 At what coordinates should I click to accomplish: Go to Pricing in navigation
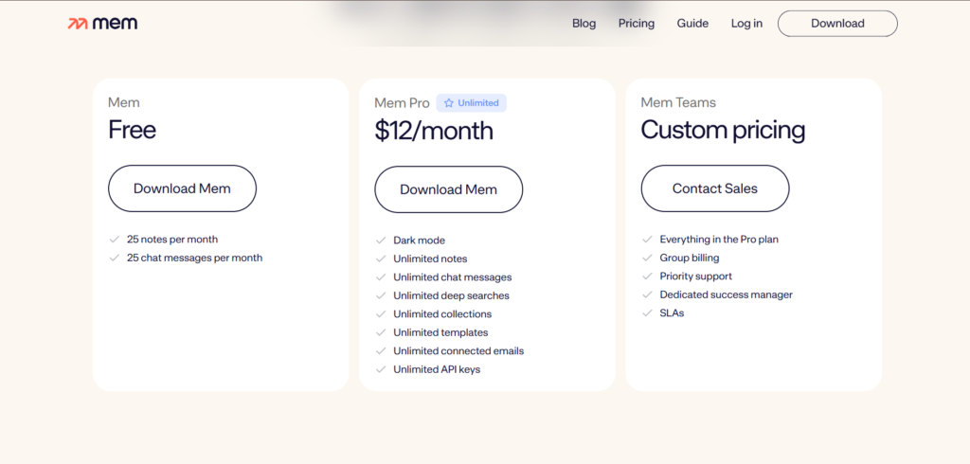[x=636, y=24]
